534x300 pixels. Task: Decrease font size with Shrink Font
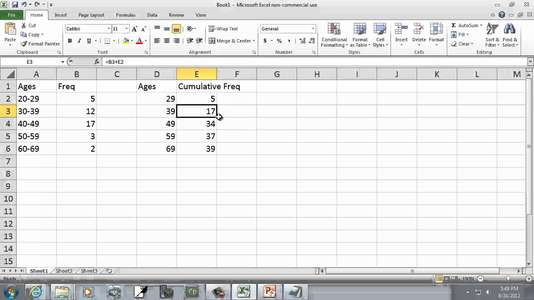click(x=144, y=29)
